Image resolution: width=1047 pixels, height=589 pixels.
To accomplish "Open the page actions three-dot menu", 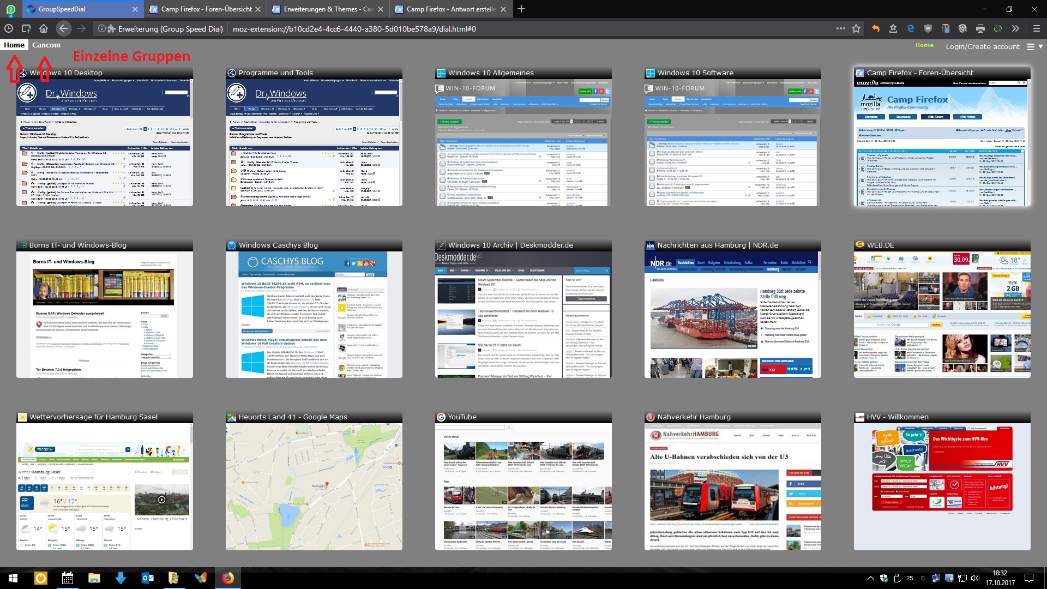I will click(x=840, y=28).
